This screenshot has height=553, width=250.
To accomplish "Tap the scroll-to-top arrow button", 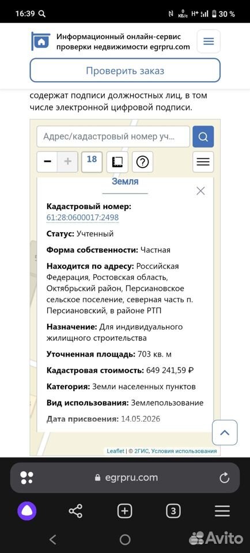I will pos(225,433).
